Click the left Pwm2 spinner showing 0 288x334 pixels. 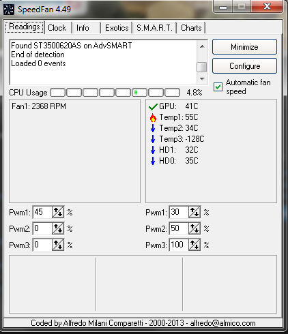(58, 228)
